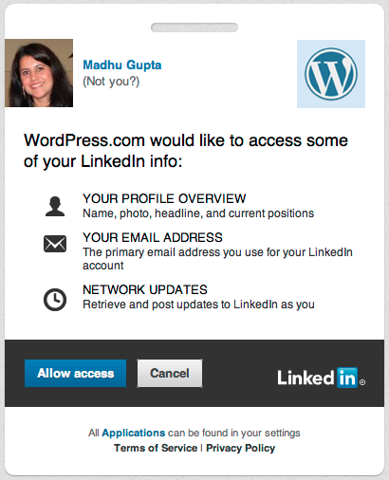389x480 pixels.
Task: Cancel the authorization request
Action: [170, 373]
